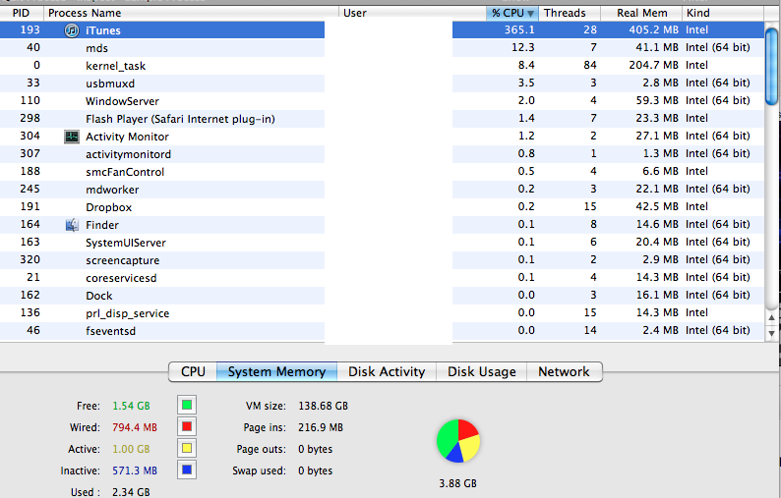Click the scrollbar up arrow
Screen dimensions: 781x498
771,317
